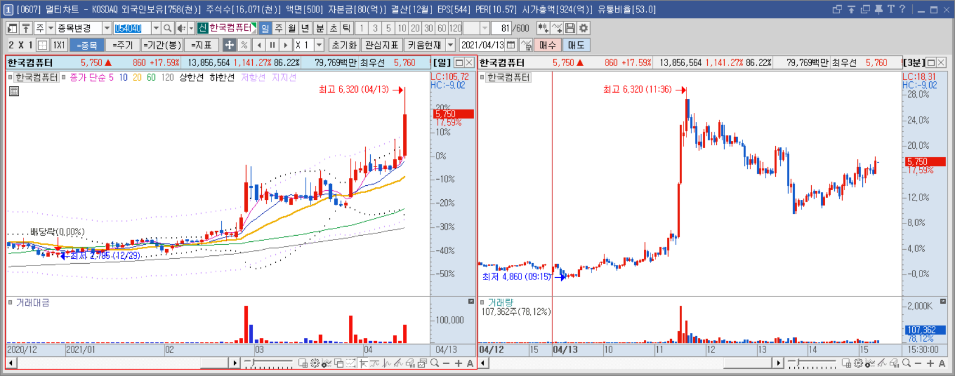Click the always-on-top arrow icon in title bar
Viewport: 955px width, 376px height.
pyautogui.click(x=852, y=9)
